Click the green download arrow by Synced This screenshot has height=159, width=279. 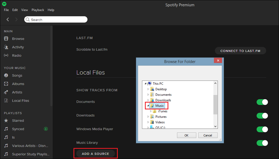[x=46, y=129]
